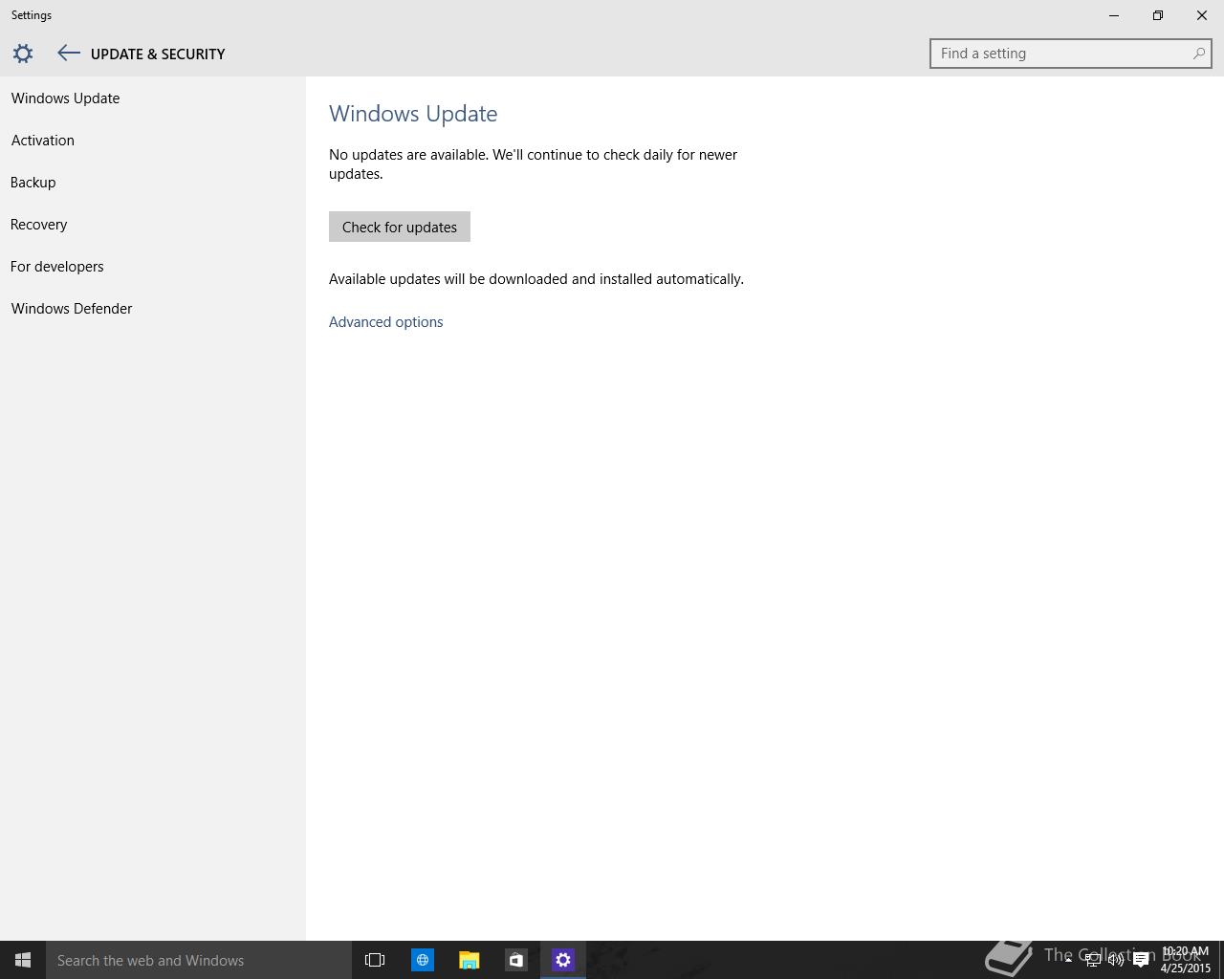Show hidden system tray icons

(1068, 960)
